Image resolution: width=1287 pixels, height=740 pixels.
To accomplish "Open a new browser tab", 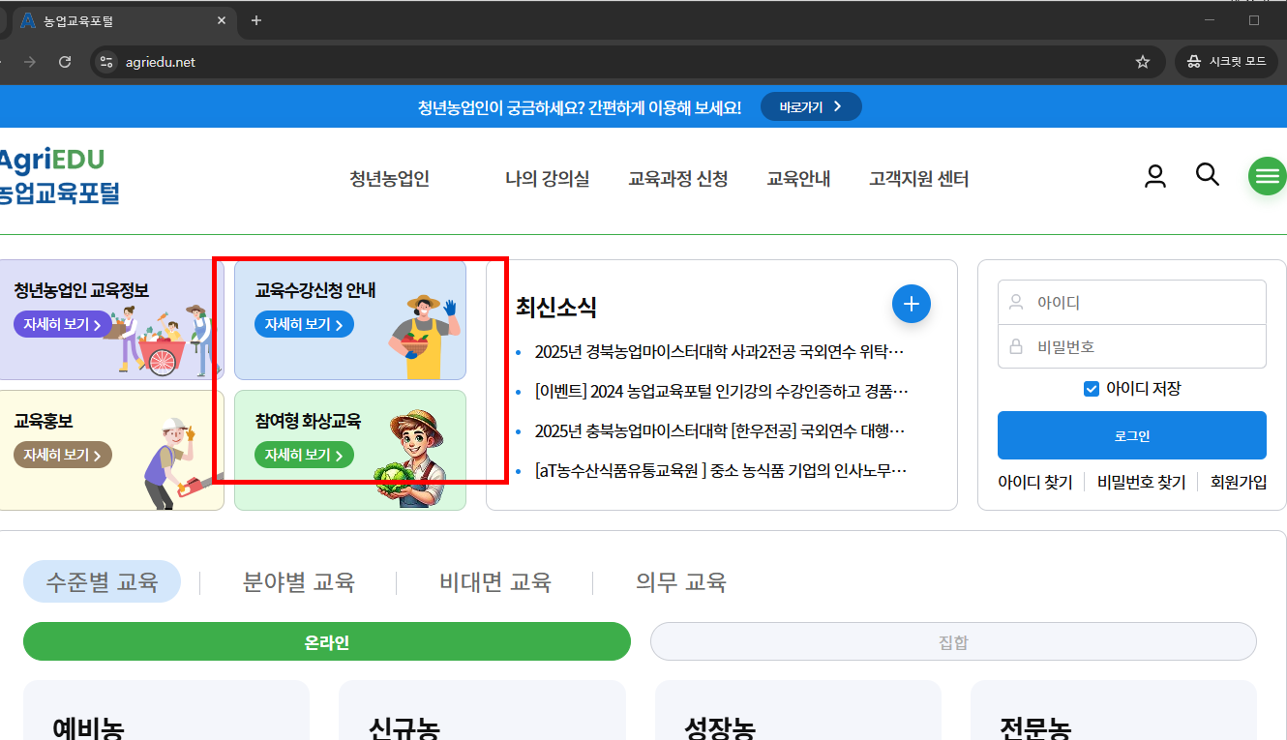I will tap(255, 19).
